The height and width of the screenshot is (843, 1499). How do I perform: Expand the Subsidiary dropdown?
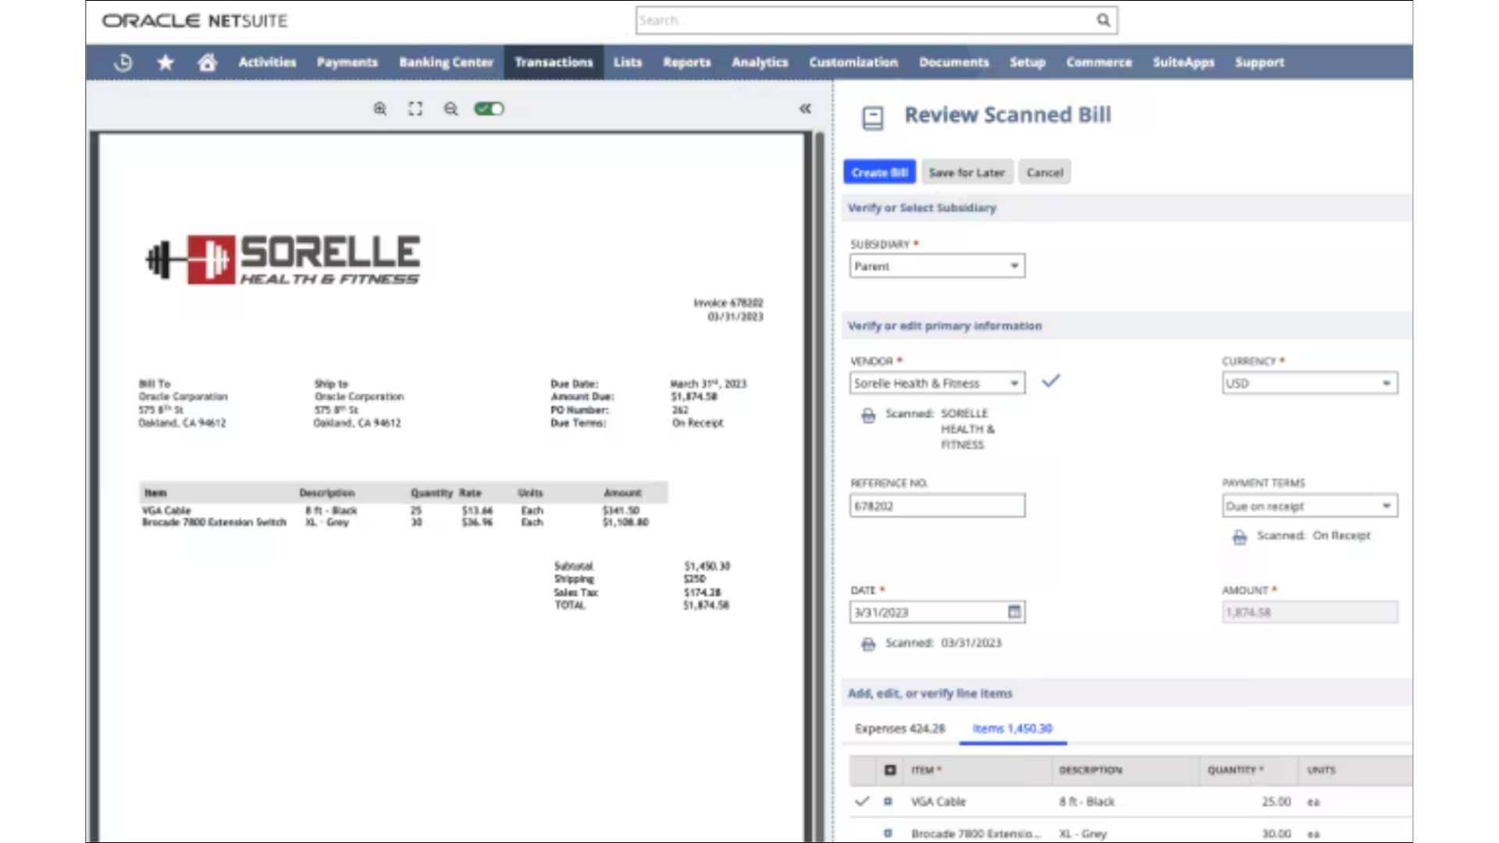pos(1013,265)
